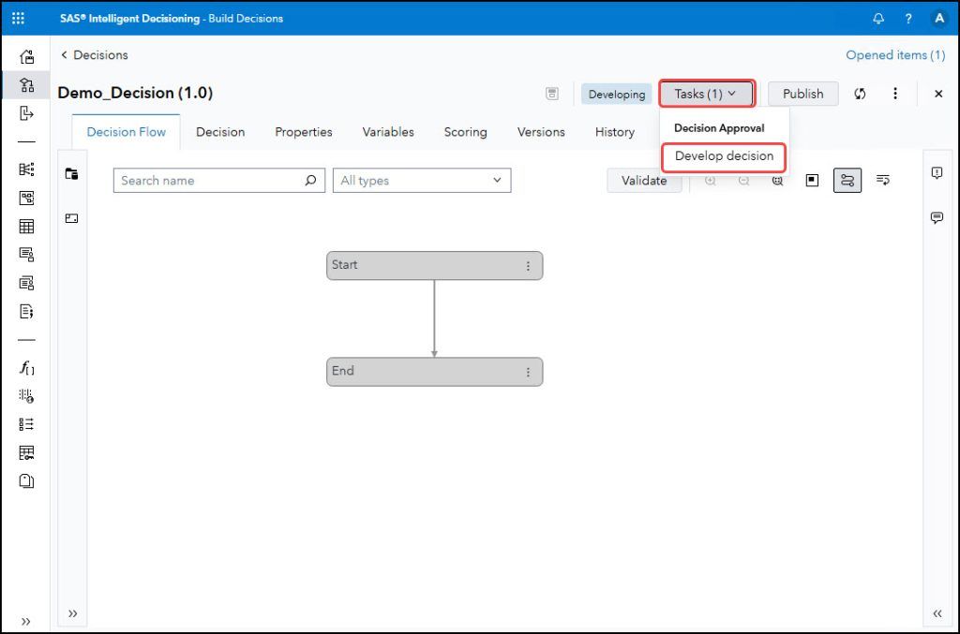Switch to the compact list view toggle
This screenshot has height=634, width=960.
(x=882, y=180)
